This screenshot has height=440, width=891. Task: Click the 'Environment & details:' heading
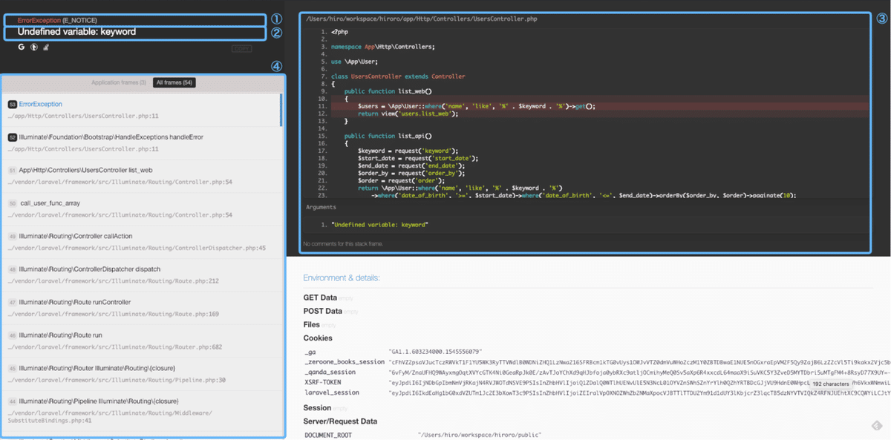[342, 278]
